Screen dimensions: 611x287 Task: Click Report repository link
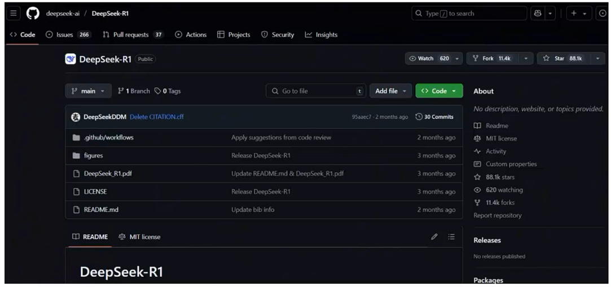[497, 216]
